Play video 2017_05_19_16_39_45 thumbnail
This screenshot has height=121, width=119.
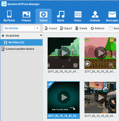coord(100,53)
